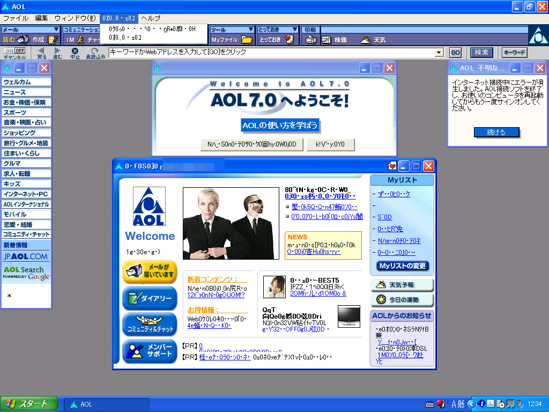The height and width of the screenshot is (412, 549).
Task: Expand the メール dropdown arrow
Action: pyautogui.click(x=56, y=30)
